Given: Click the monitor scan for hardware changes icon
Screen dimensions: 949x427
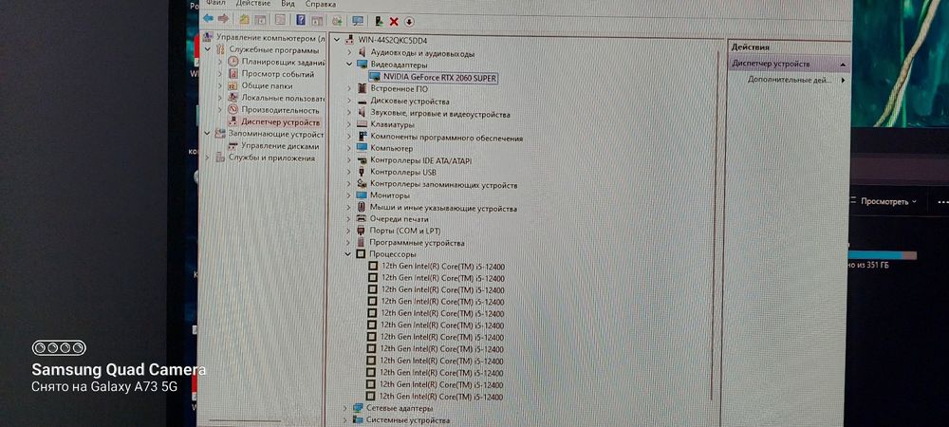Looking at the screenshot, I should (358, 21).
